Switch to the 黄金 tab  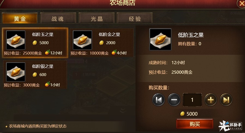(20, 19)
